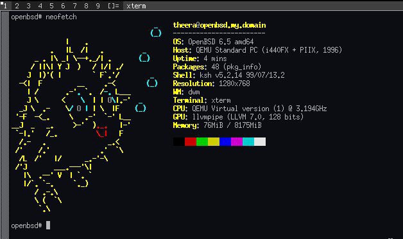Click the terminal cursor at the prompt
This screenshot has width=403, height=239.
pos(48,226)
